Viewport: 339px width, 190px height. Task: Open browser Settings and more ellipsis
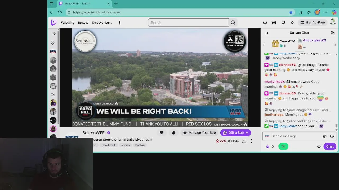click(x=325, y=12)
